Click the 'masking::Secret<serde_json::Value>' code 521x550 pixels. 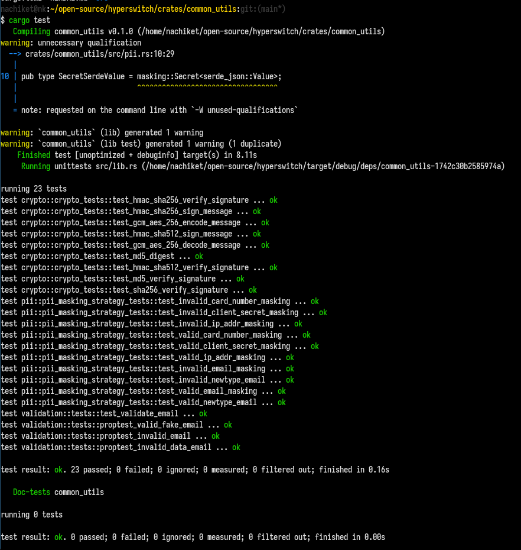coord(207,76)
